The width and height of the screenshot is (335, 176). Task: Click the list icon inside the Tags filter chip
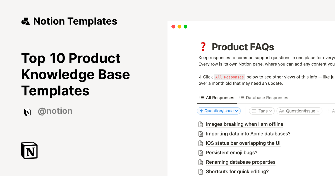coord(254,111)
